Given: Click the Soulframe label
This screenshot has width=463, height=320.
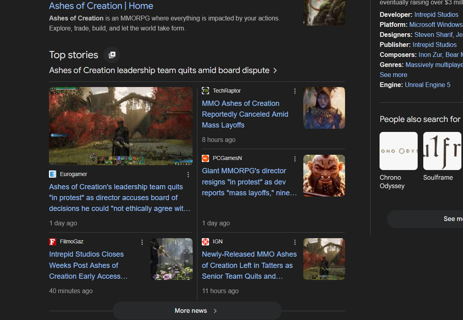Looking at the screenshot, I should pos(438,178).
